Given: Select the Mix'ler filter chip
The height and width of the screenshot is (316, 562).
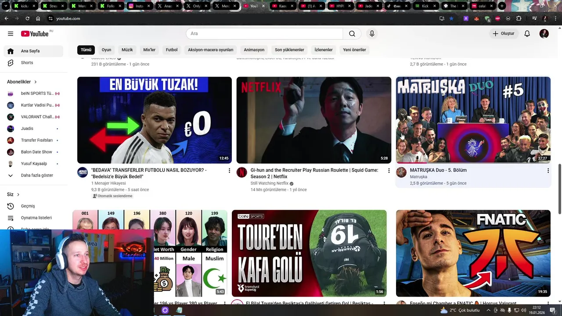Looking at the screenshot, I should (x=149, y=50).
